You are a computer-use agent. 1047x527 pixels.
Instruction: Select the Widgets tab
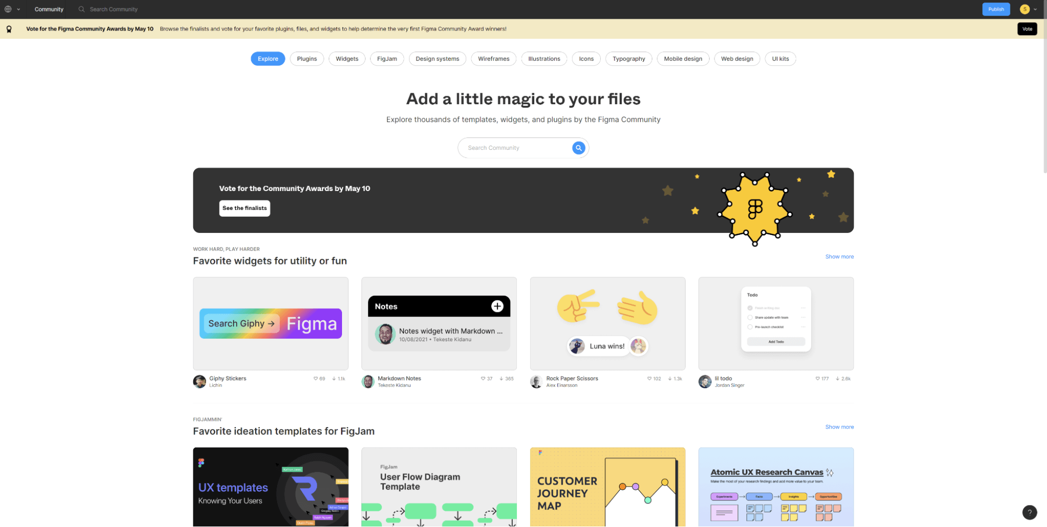click(x=347, y=59)
